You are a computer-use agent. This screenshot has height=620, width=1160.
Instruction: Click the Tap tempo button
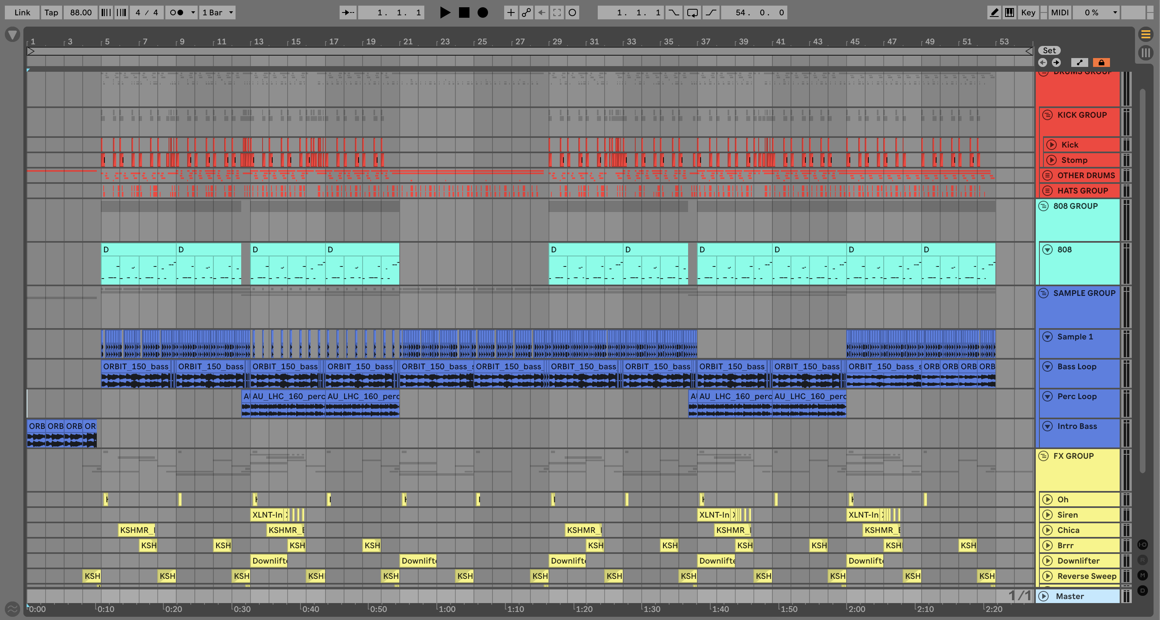pyautogui.click(x=51, y=12)
